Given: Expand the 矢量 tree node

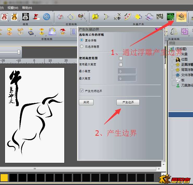Looking at the screenshot, I should (x=172, y=54).
